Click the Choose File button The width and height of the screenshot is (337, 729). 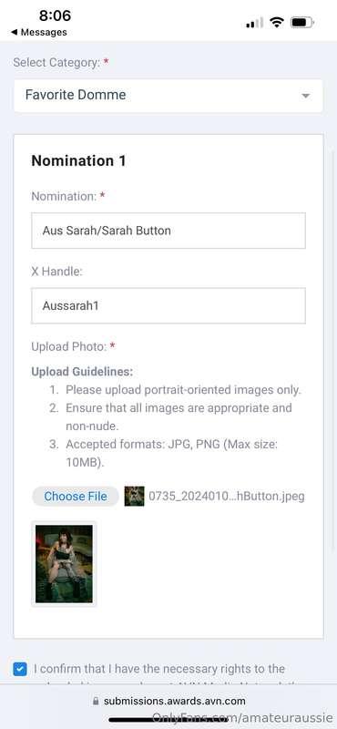coord(76,496)
